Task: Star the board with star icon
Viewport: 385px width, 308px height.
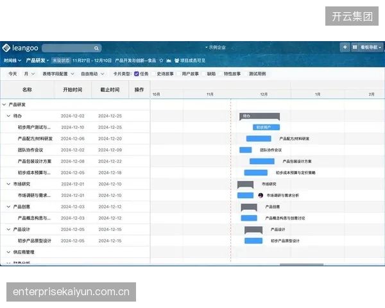Action: 161,60
